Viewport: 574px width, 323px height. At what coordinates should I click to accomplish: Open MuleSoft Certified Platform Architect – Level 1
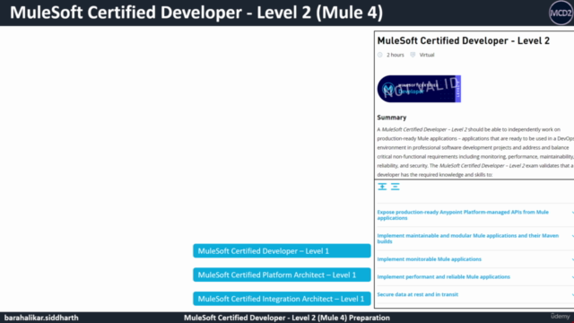(282, 275)
